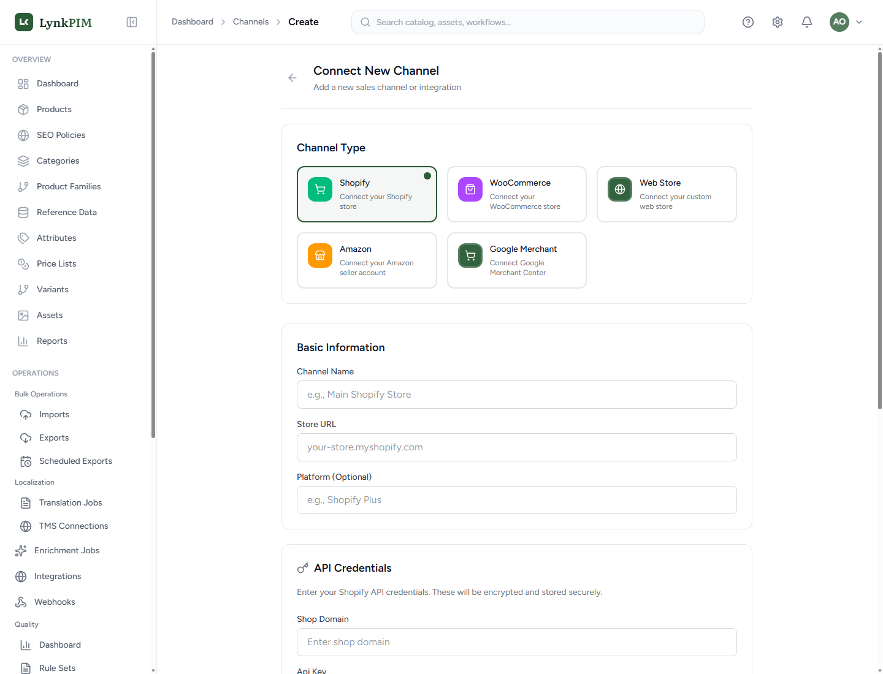
Task: Focus the Channel Name field
Action: (517, 395)
